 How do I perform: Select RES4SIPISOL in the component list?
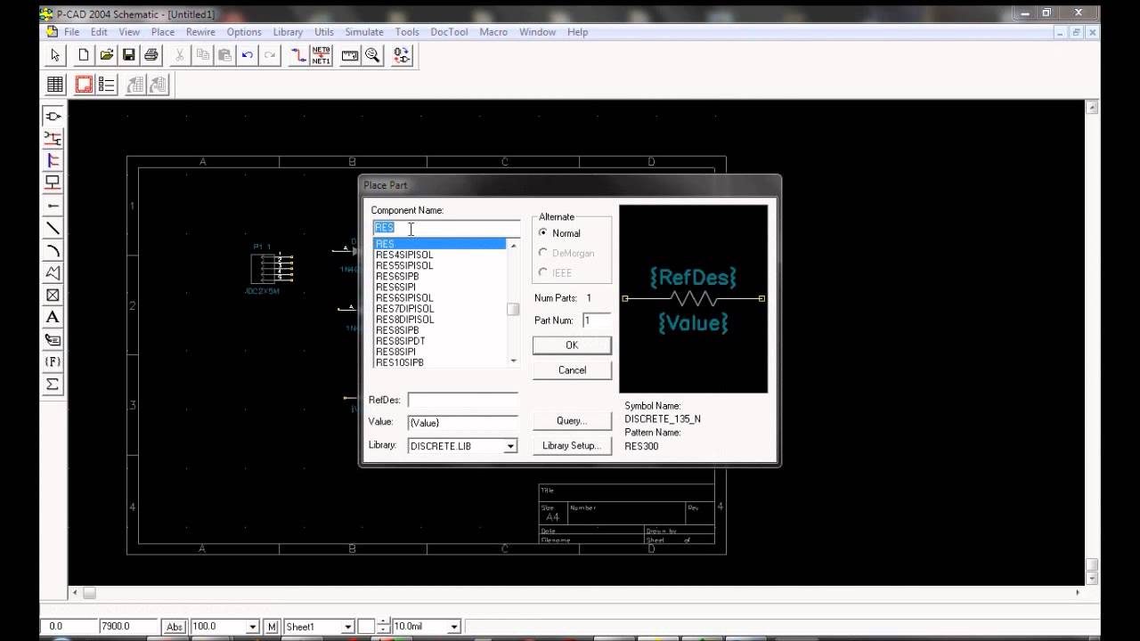[x=440, y=255]
